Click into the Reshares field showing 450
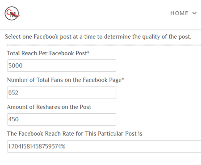This screenshot has width=201, height=165. pyautogui.click(x=62, y=120)
